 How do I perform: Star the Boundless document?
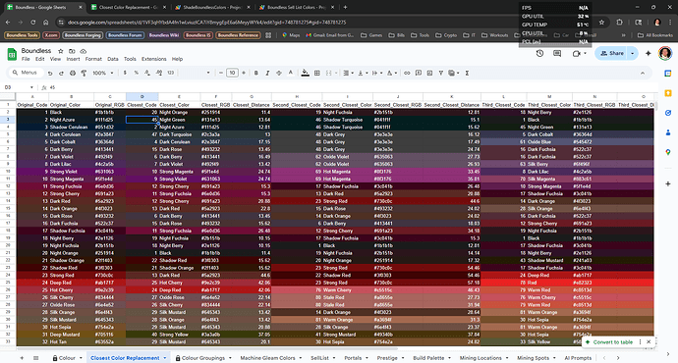pos(61,51)
